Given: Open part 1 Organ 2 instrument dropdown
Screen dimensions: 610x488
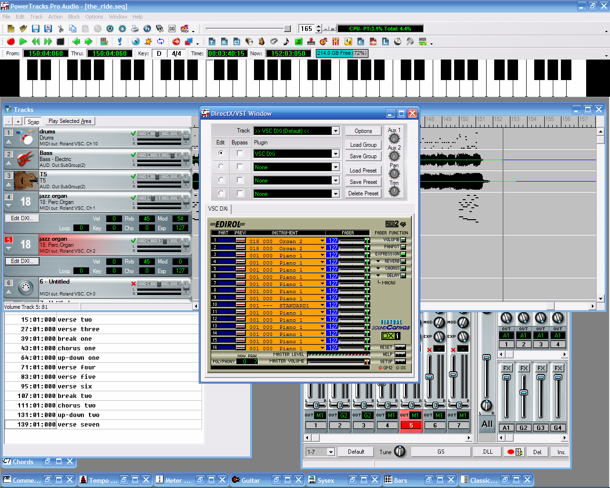Looking at the screenshot, I should tap(323, 241).
